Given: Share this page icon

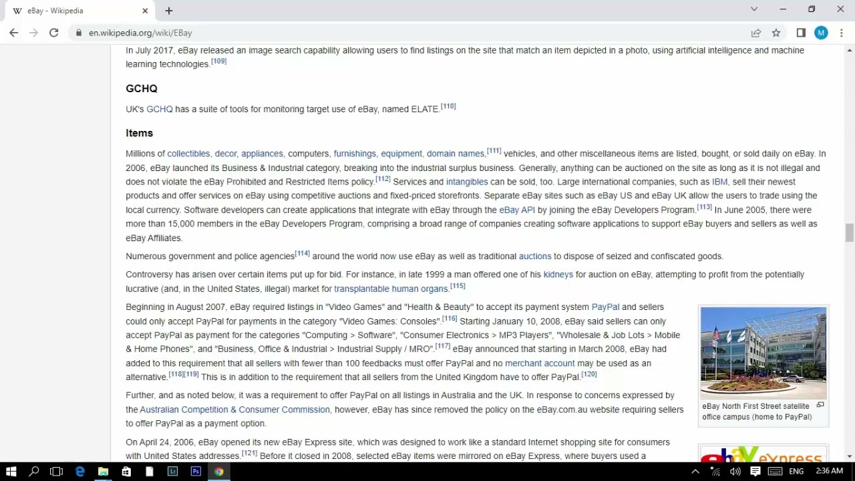Looking at the screenshot, I should coord(755,33).
